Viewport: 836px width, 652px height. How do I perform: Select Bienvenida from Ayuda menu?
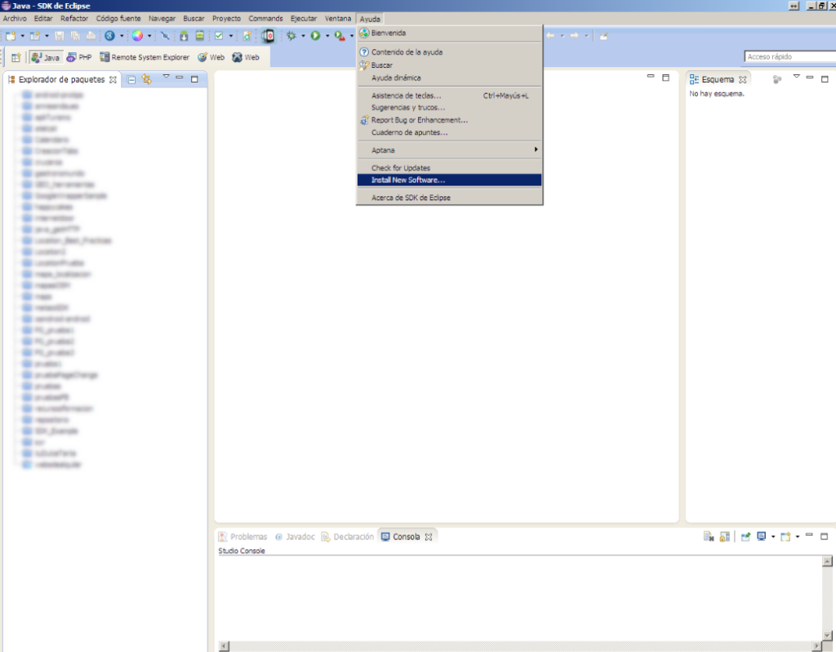450,33
